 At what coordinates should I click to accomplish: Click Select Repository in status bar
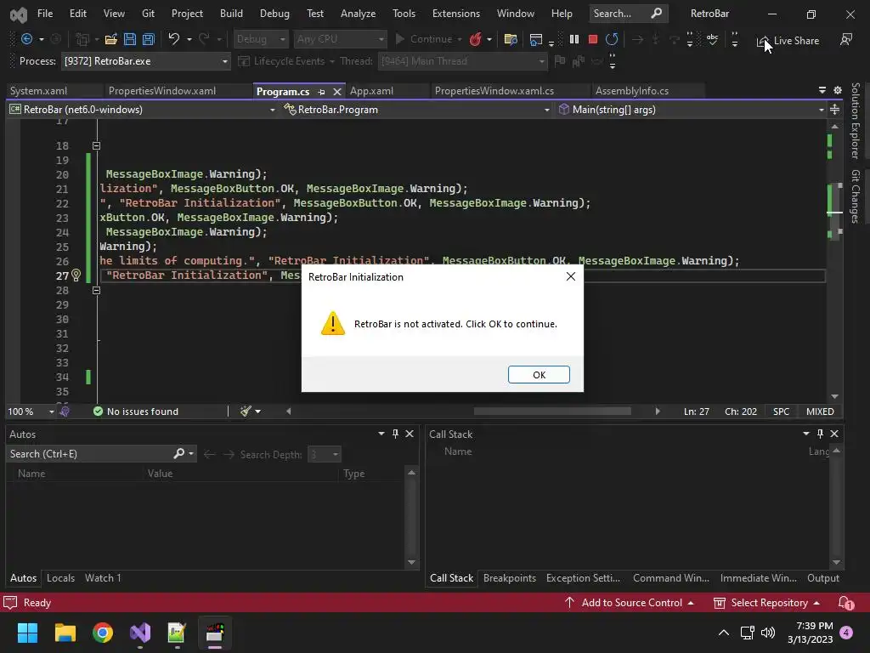[766, 603]
